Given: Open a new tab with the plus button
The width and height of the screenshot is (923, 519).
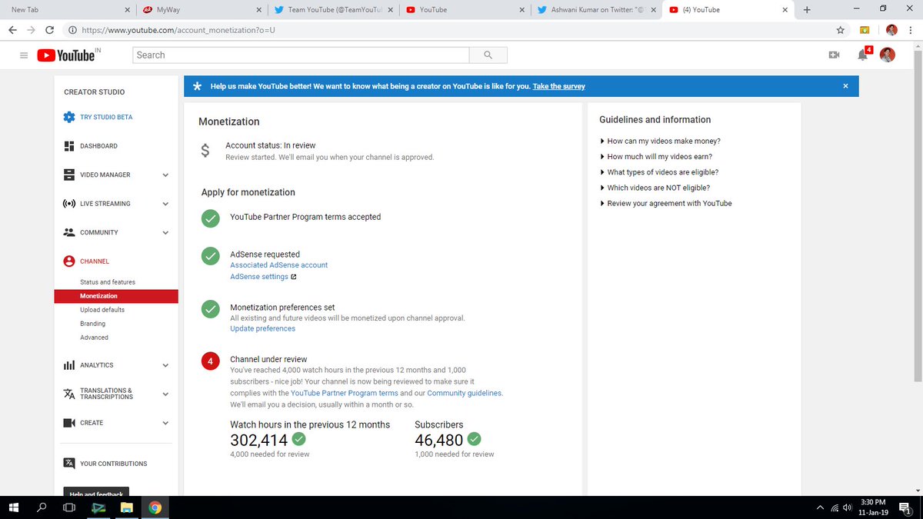Looking at the screenshot, I should 807,10.
